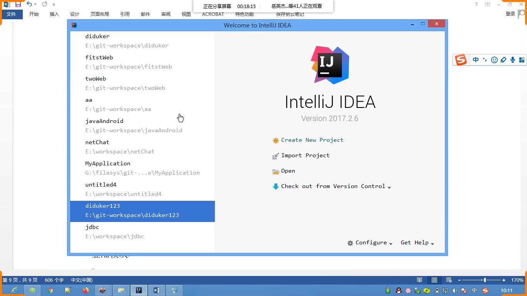The height and width of the screenshot is (296, 527).
Task: Select recent project twoWeb
Action: [x=142, y=83]
